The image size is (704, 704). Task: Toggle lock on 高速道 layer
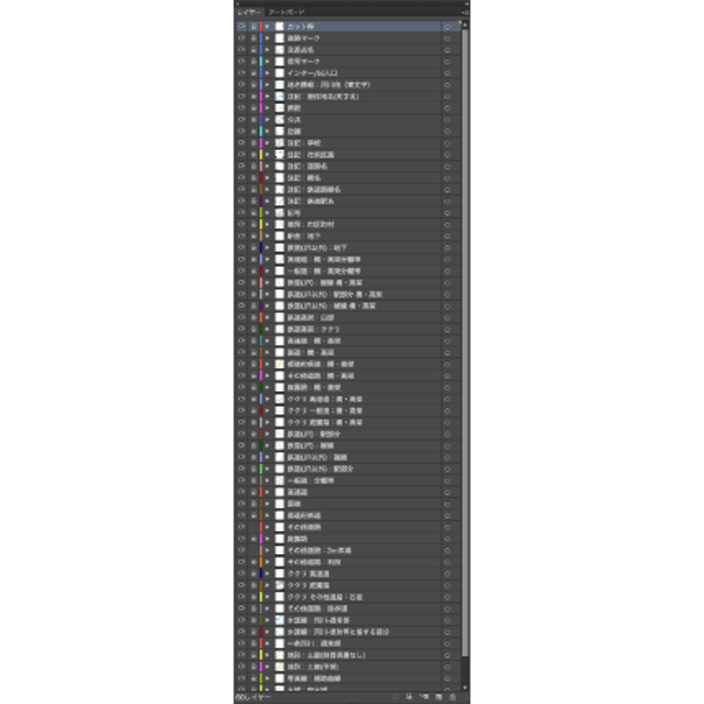click(254, 492)
